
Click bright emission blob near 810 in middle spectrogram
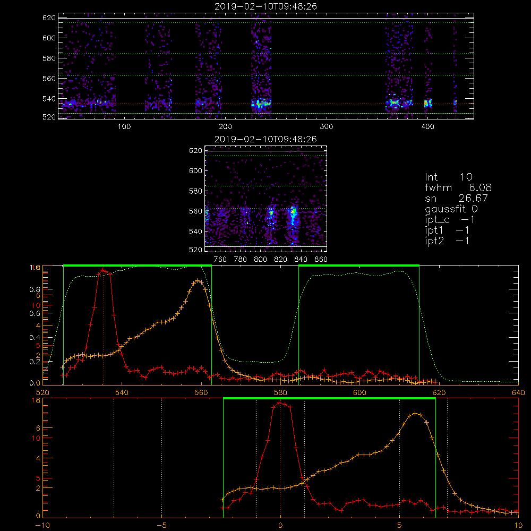click(271, 213)
